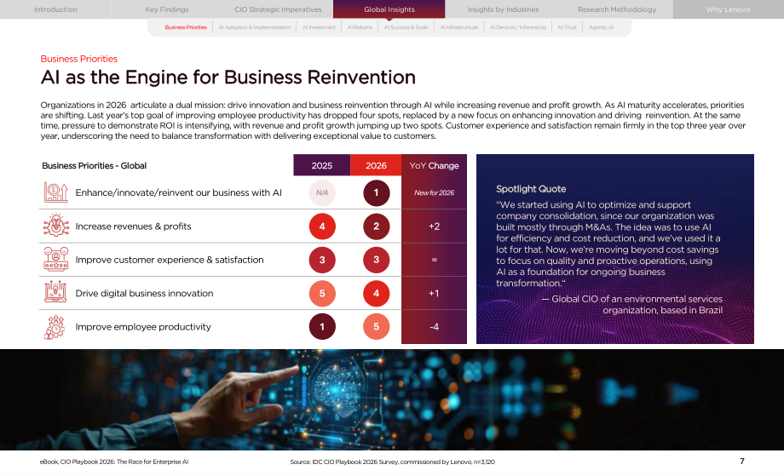Open the Introduction tab
The width and height of the screenshot is (784, 476).
point(55,9)
